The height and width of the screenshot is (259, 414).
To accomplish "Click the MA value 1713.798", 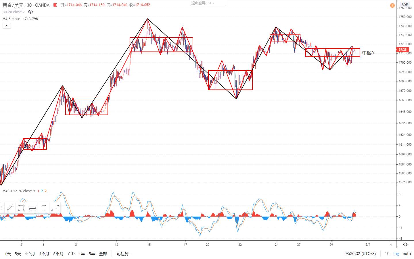I will 30,19.
